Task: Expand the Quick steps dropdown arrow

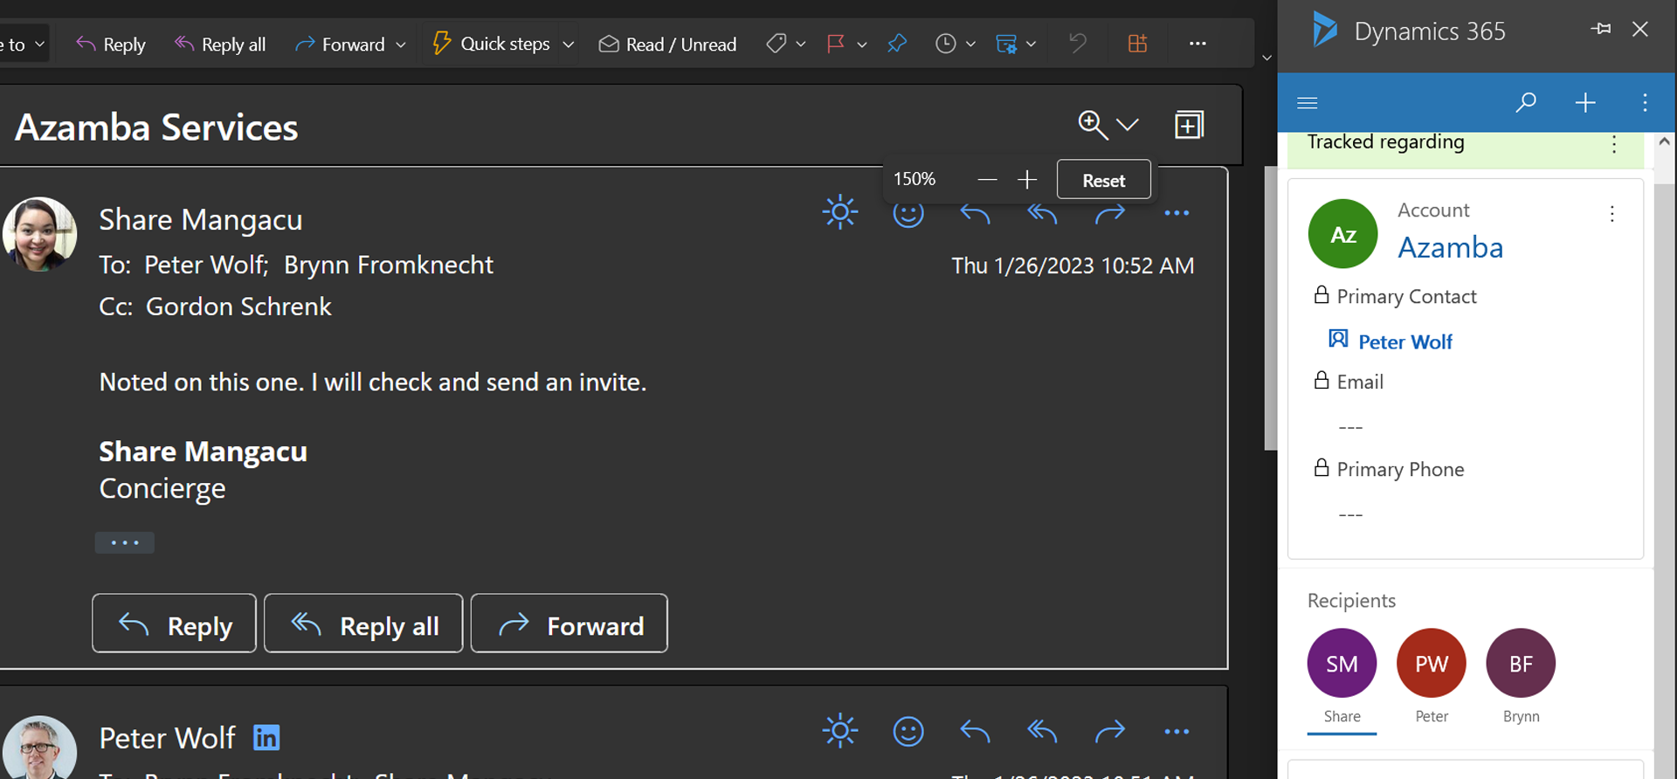Action: pyautogui.click(x=569, y=45)
